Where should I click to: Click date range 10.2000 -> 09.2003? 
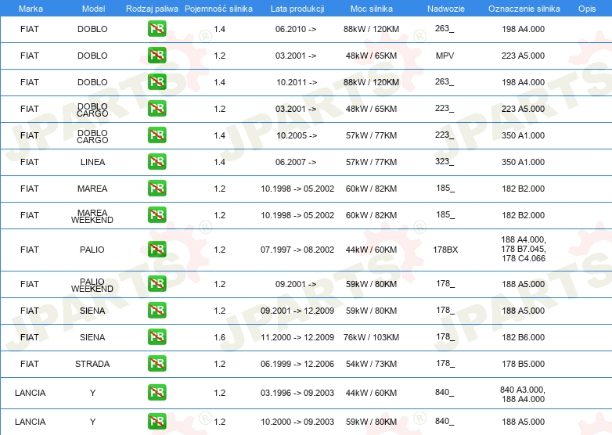297,422
